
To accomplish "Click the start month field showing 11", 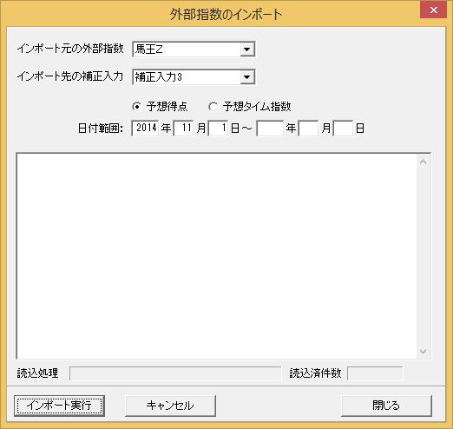I will point(184,128).
